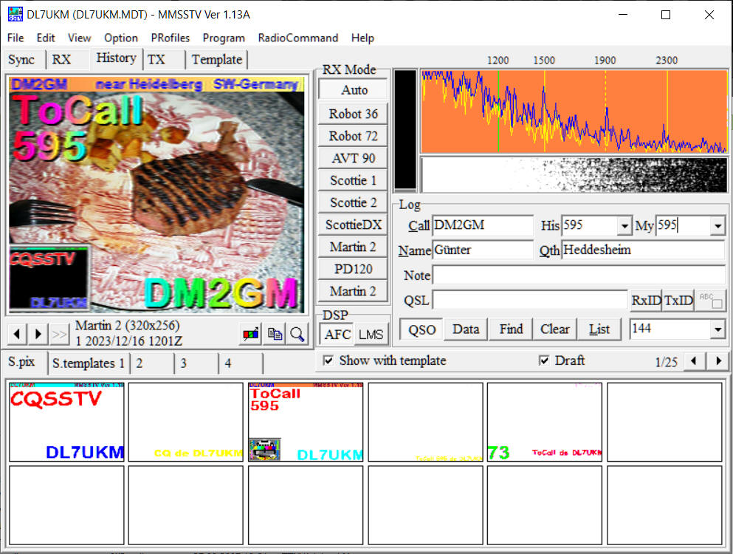Expand the His report dropdown
The height and width of the screenshot is (554, 733).
point(624,226)
